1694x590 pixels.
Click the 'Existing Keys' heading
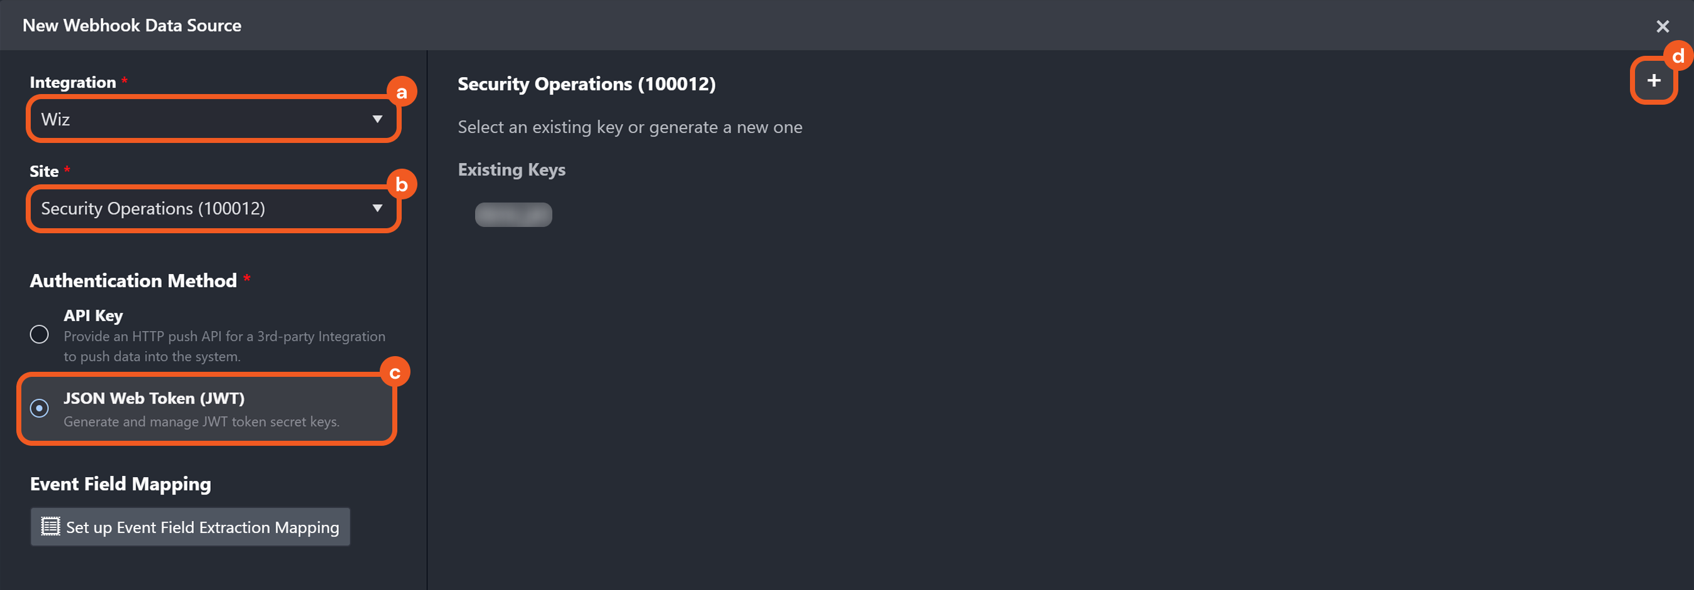click(x=512, y=169)
